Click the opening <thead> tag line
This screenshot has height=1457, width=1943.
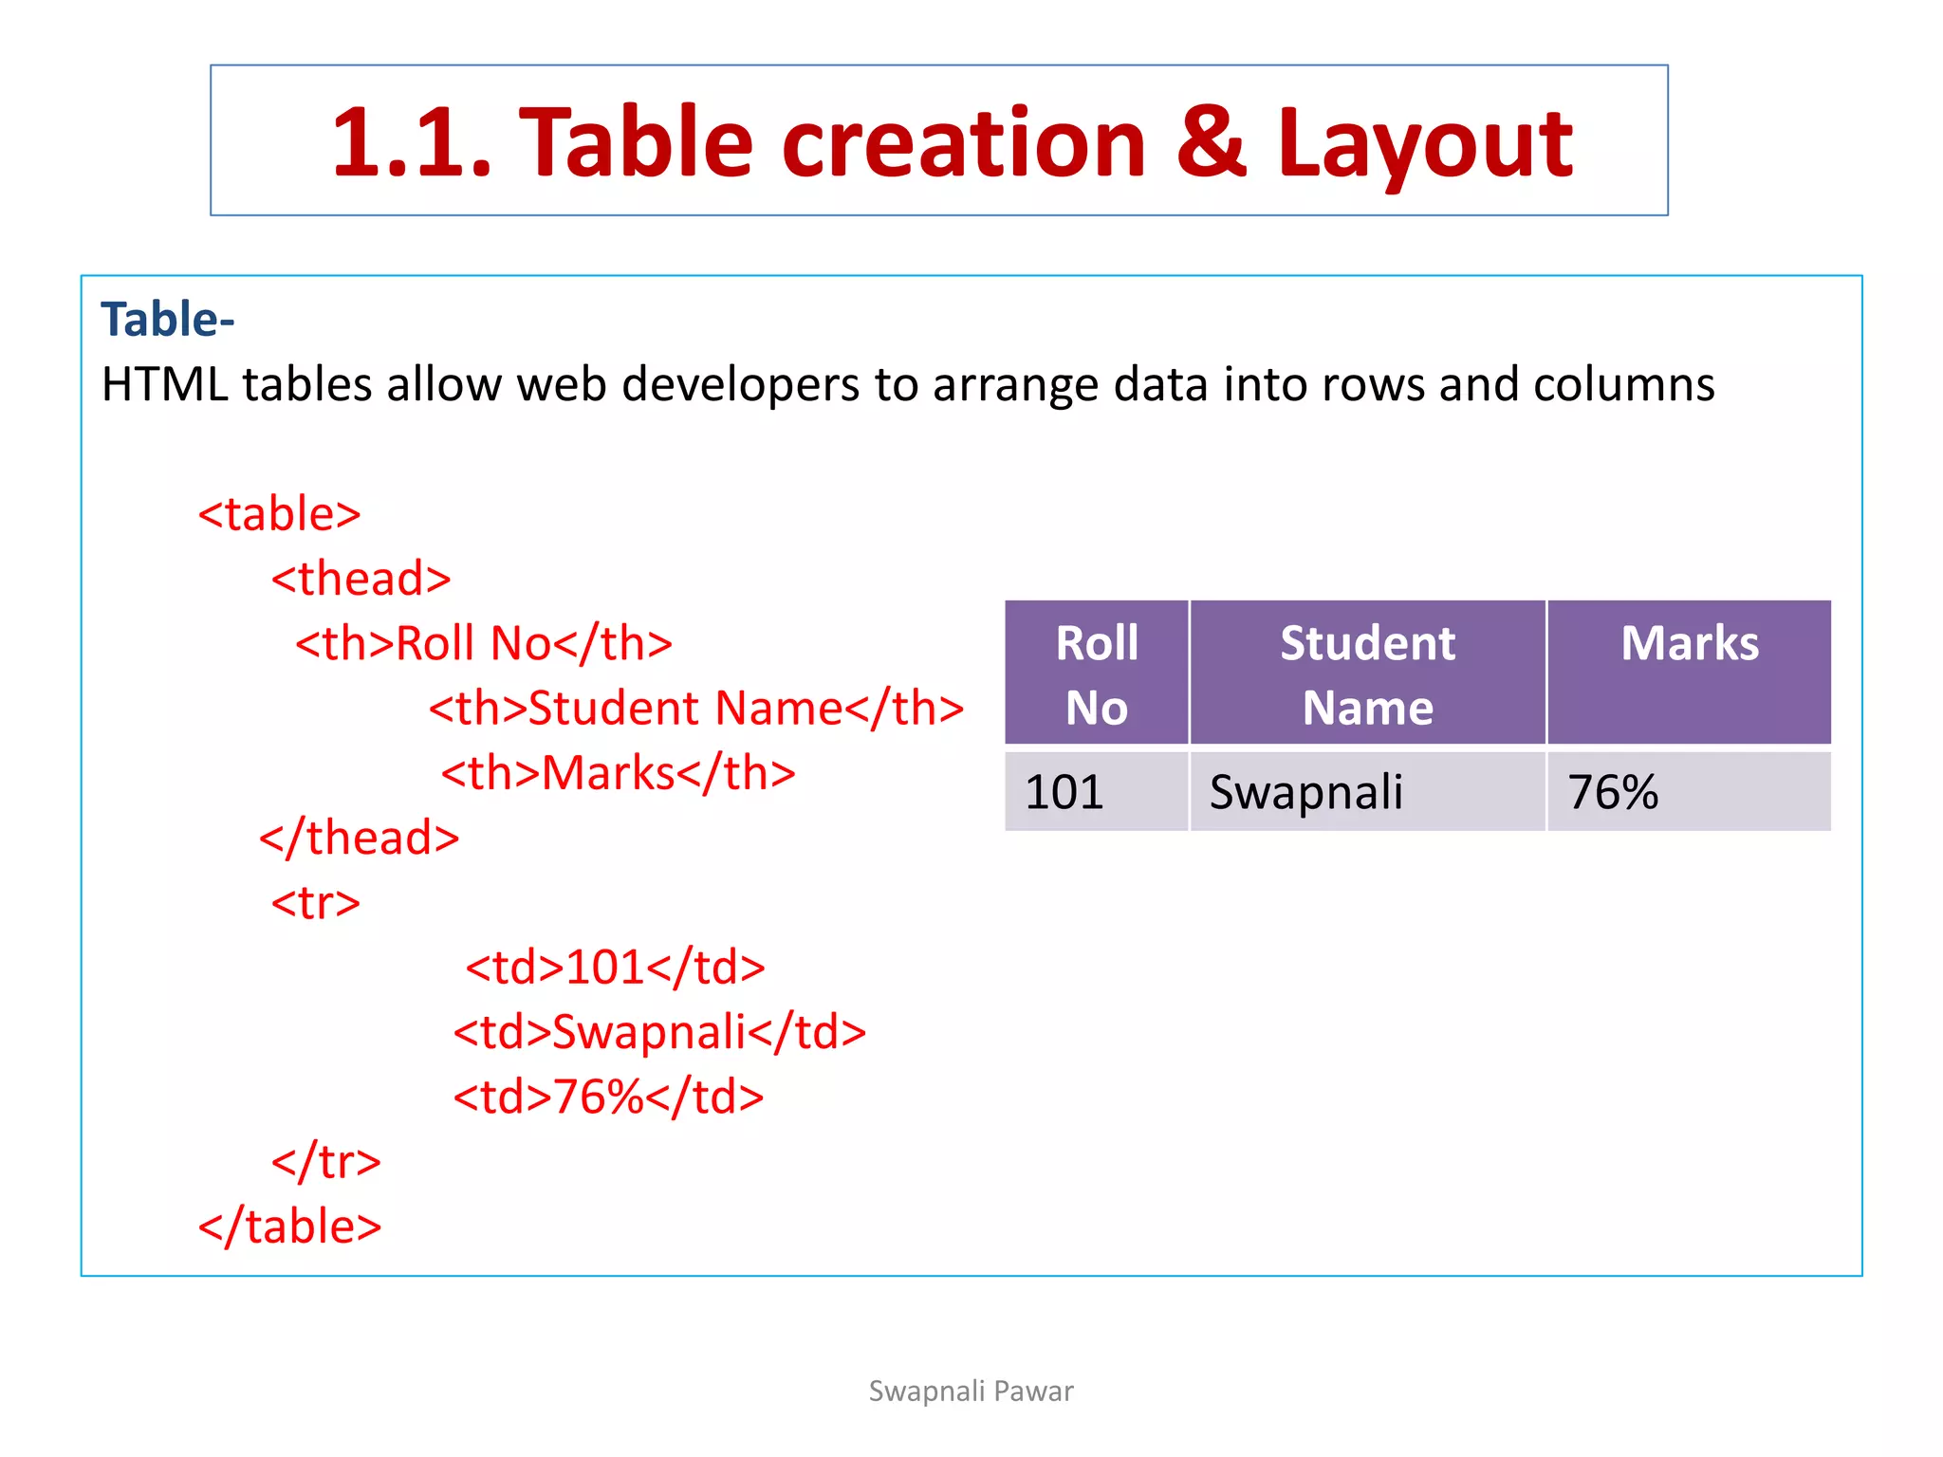[x=361, y=578]
